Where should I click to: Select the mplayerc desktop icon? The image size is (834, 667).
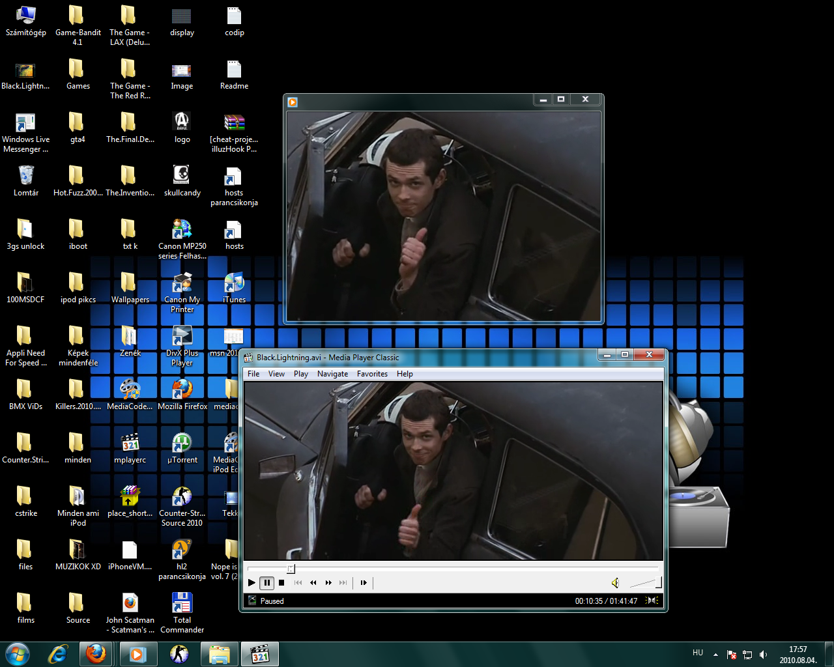point(130,448)
